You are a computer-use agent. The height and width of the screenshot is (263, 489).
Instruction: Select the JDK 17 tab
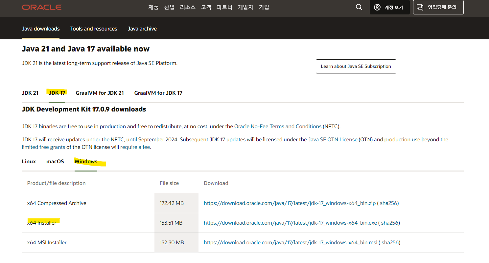coord(57,93)
